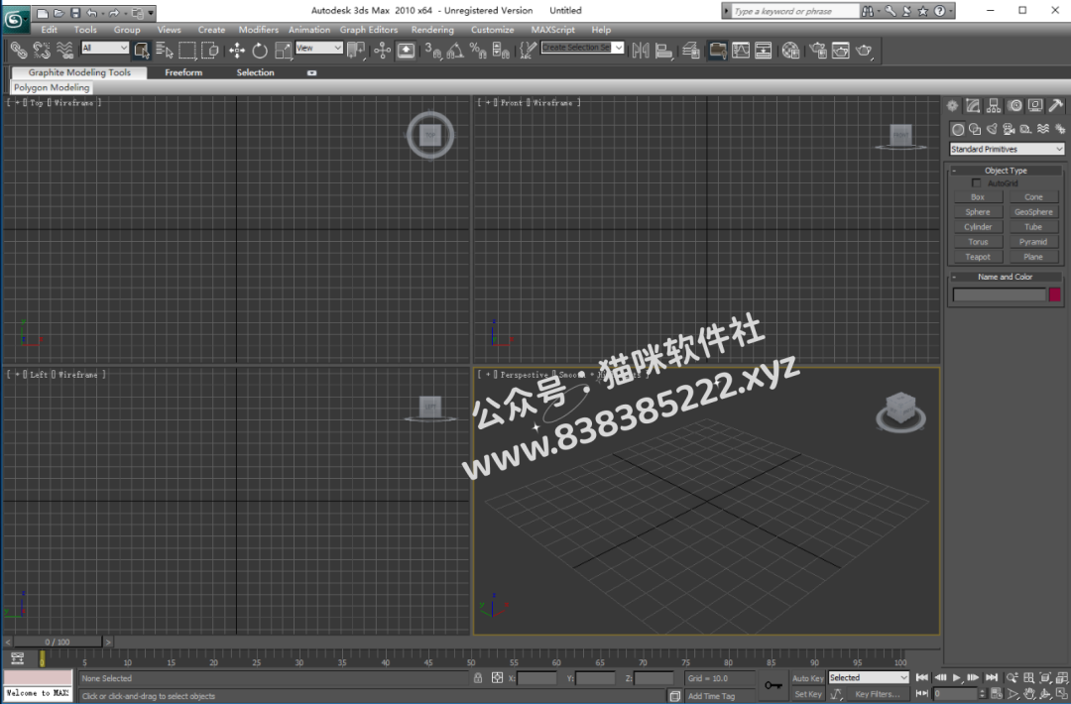
Task: Click the Torus primitive button
Action: pyautogui.click(x=978, y=242)
